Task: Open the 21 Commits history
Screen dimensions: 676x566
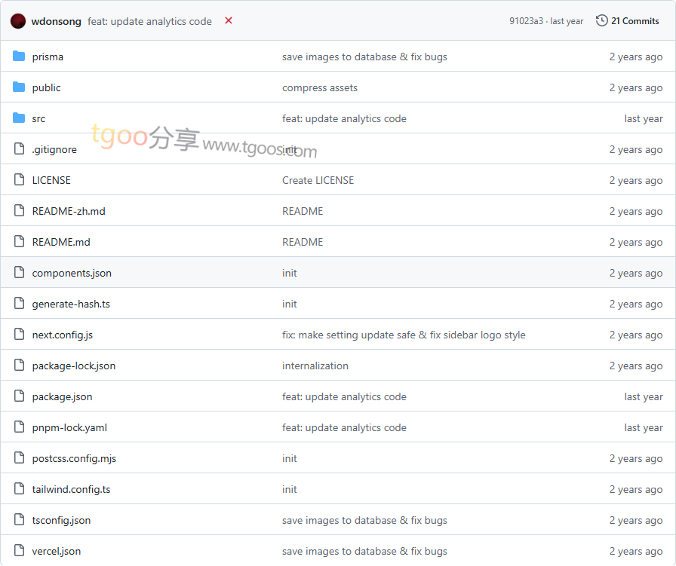Action: (x=635, y=21)
